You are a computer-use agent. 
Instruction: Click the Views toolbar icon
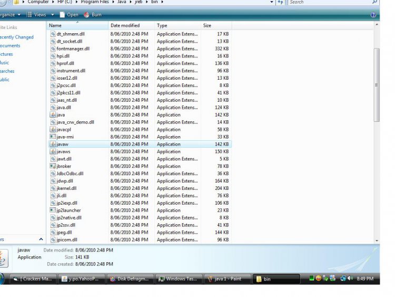[x=29, y=15]
